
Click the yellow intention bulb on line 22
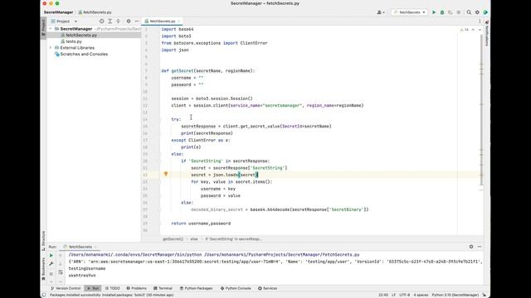(x=166, y=174)
